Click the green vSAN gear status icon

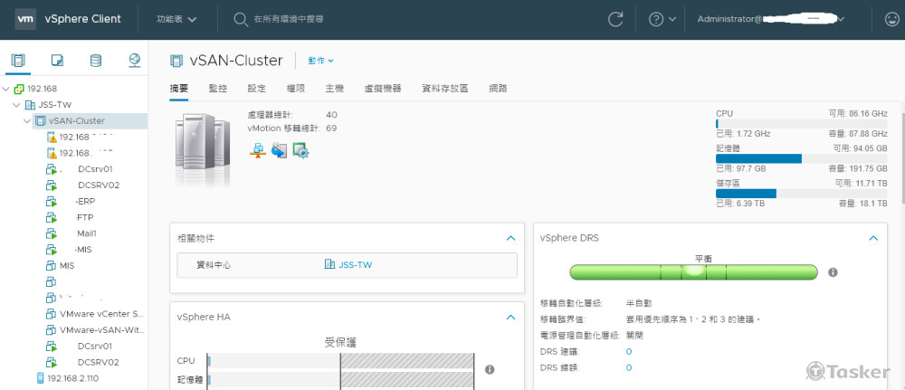tap(300, 150)
